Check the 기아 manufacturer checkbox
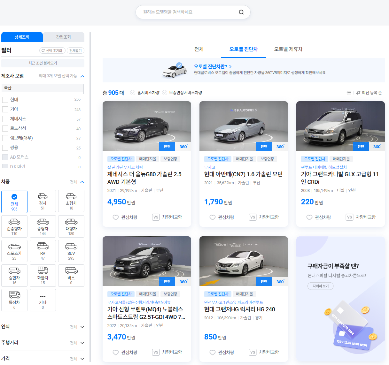This screenshot has height=365, width=389. click(x=5, y=109)
